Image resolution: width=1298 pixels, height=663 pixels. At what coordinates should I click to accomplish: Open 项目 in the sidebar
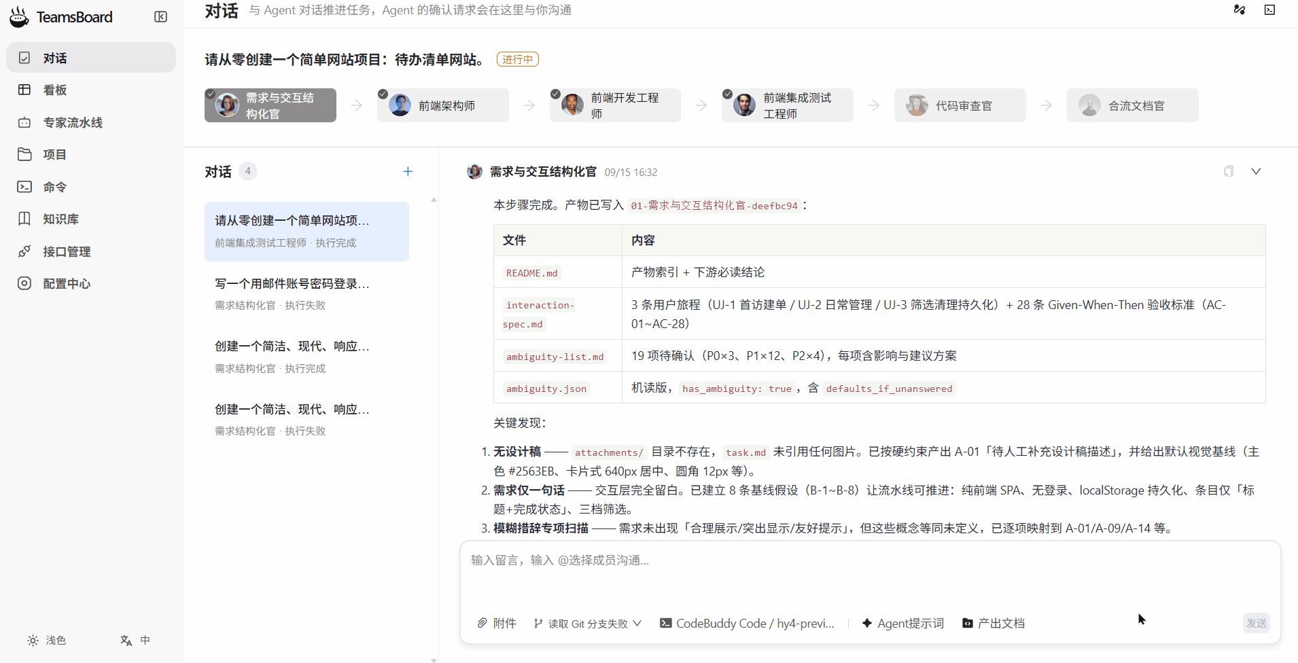pyautogui.click(x=91, y=154)
